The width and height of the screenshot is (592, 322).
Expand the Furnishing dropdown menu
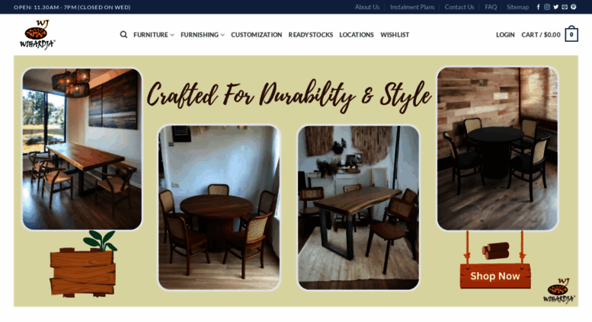click(x=203, y=35)
